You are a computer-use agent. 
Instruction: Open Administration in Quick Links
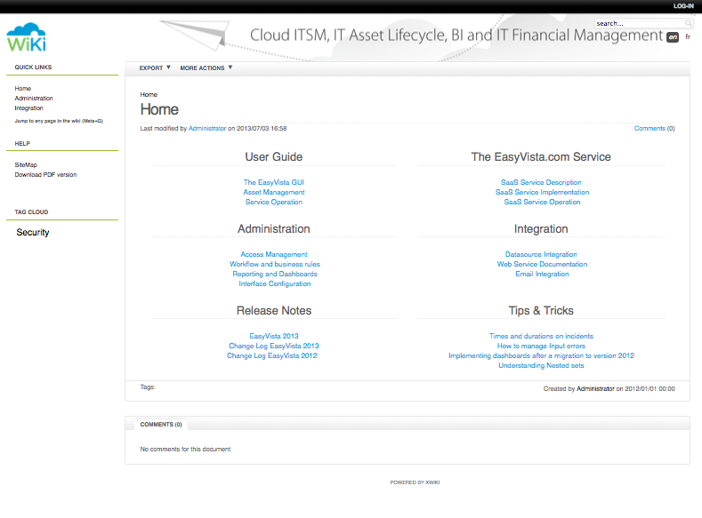tap(34, 99)
